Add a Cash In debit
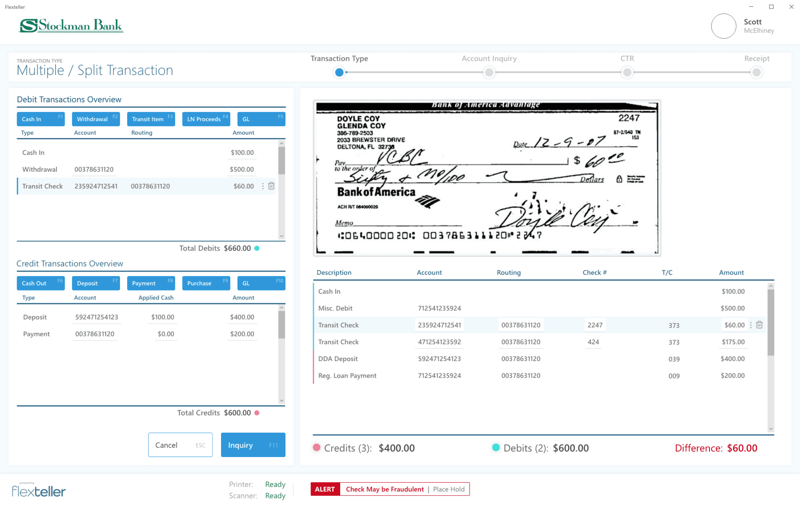Viewport: 800px width, 505px height. point(41,119)
